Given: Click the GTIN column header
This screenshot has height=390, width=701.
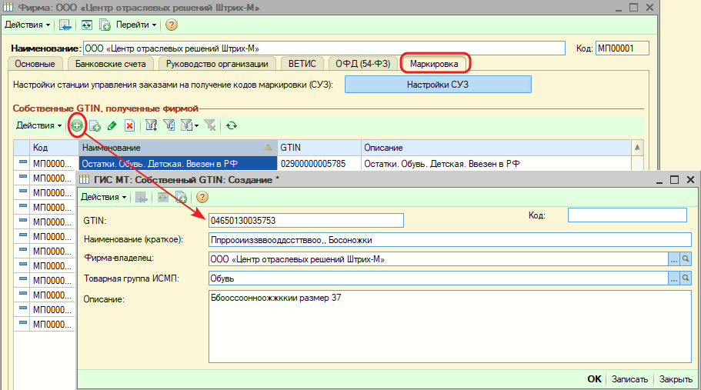Looking at the screenshot, I should [x=319, y=148].
